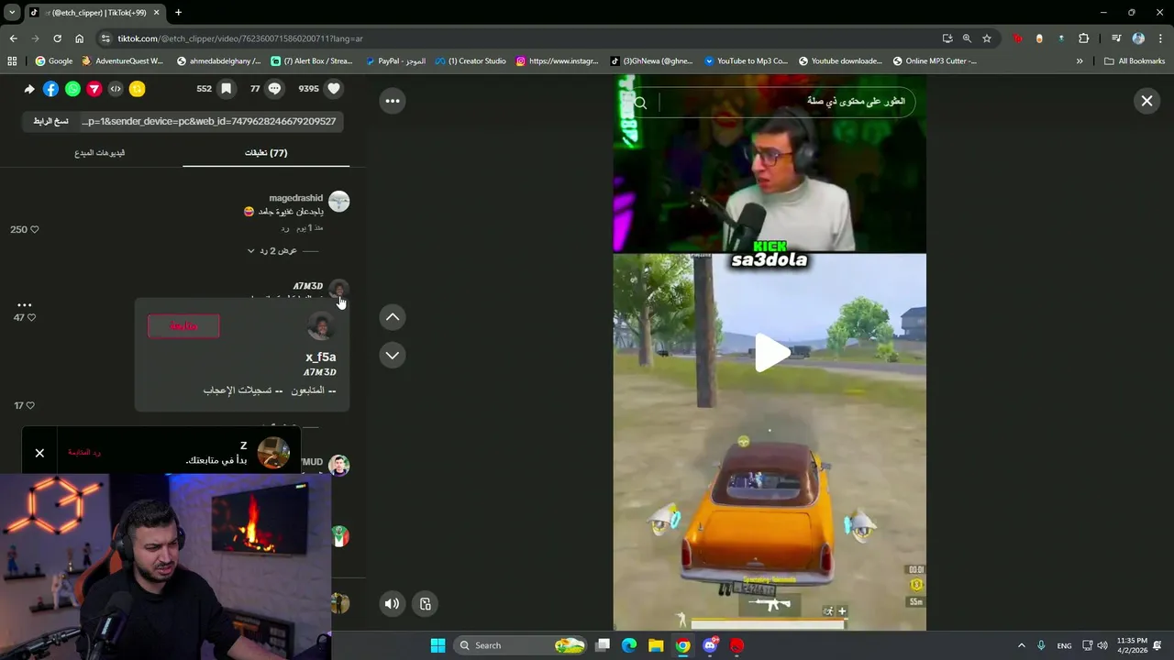The width and height of the screenshot is (1174, 660).
Task: Share the video to Facebook
Action: (50, 89)
